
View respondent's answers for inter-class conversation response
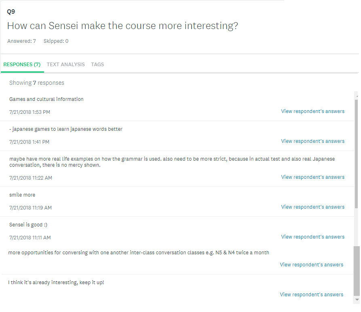point(311,265)
